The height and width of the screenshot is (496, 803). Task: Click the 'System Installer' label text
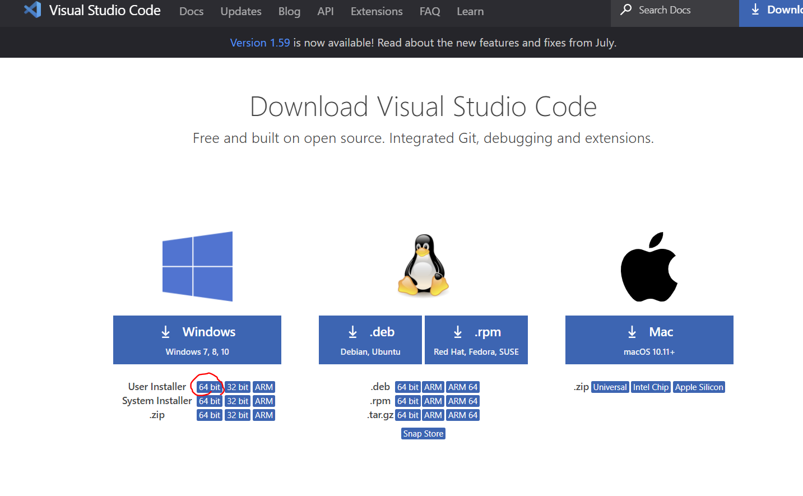(157, 401)
